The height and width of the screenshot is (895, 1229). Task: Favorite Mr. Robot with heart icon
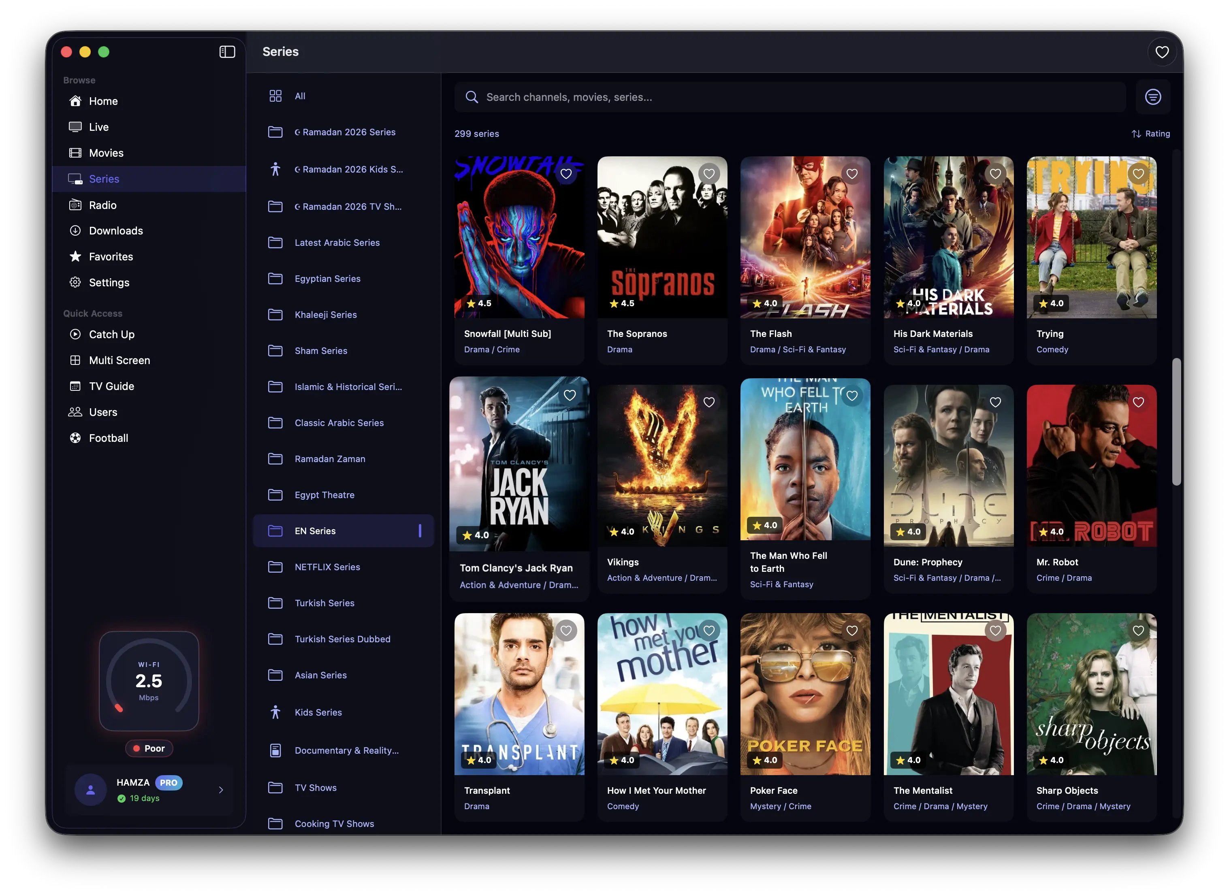coord(1139,403)
